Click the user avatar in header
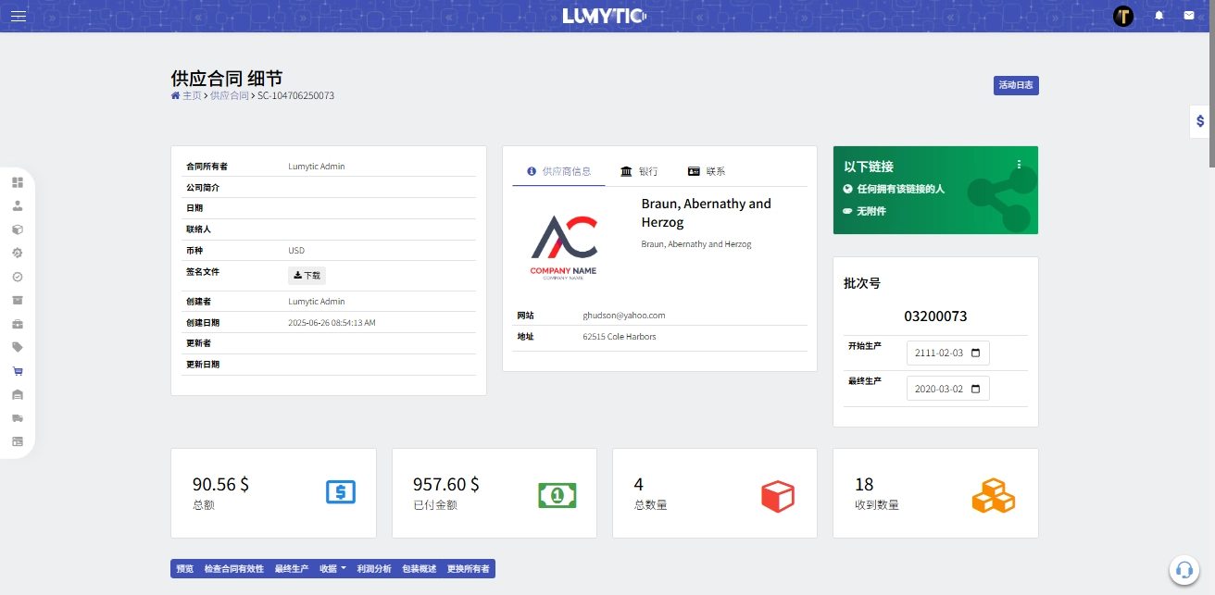1215x595 pixels. [1122, 16]
